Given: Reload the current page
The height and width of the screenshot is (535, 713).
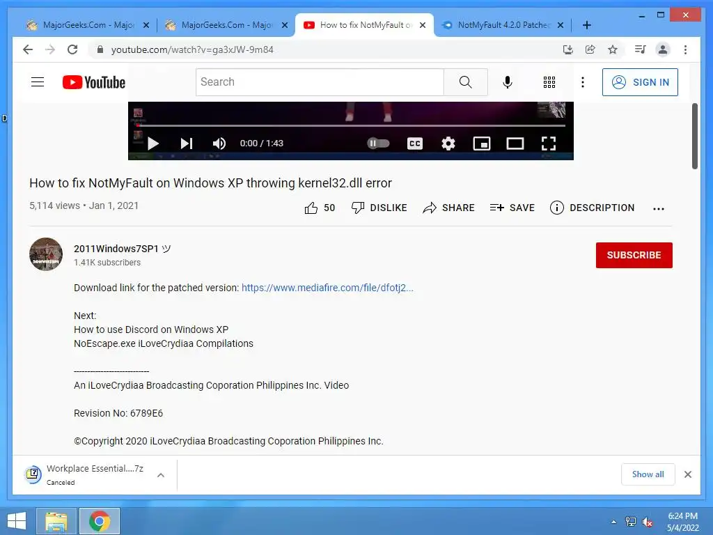Looking at the screenshot, I should (x=72, y=49).
